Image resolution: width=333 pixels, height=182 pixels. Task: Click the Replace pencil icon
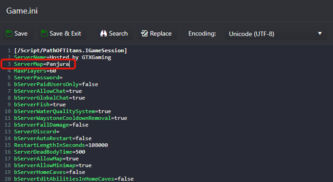click(x=144, y=33)
